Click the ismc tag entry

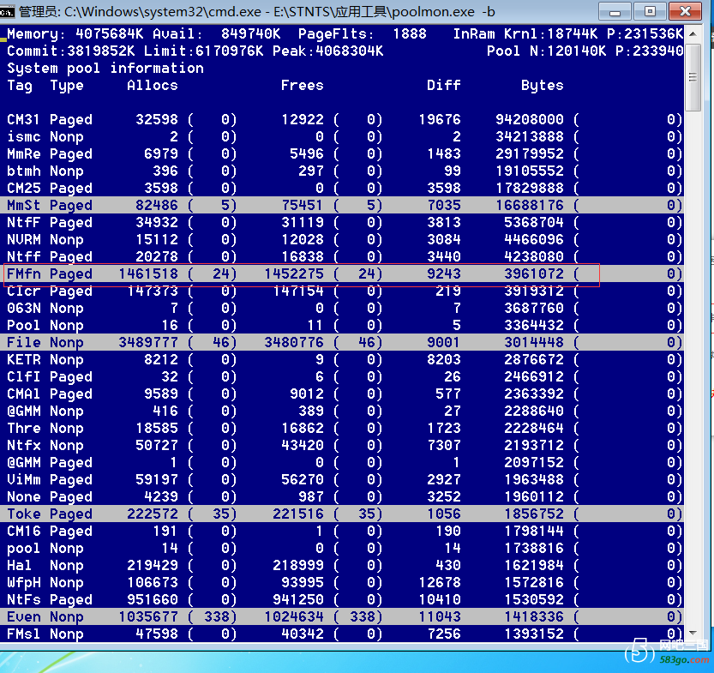pyautogui.click(x=24, y=136)
